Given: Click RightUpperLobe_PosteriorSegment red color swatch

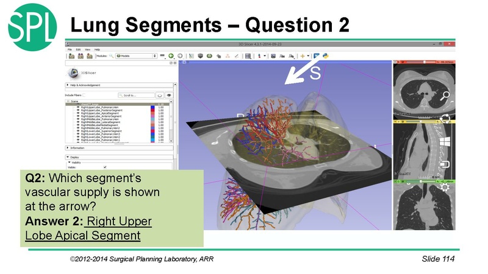Looking at the screenshot, I should click(x=152, y=110).
